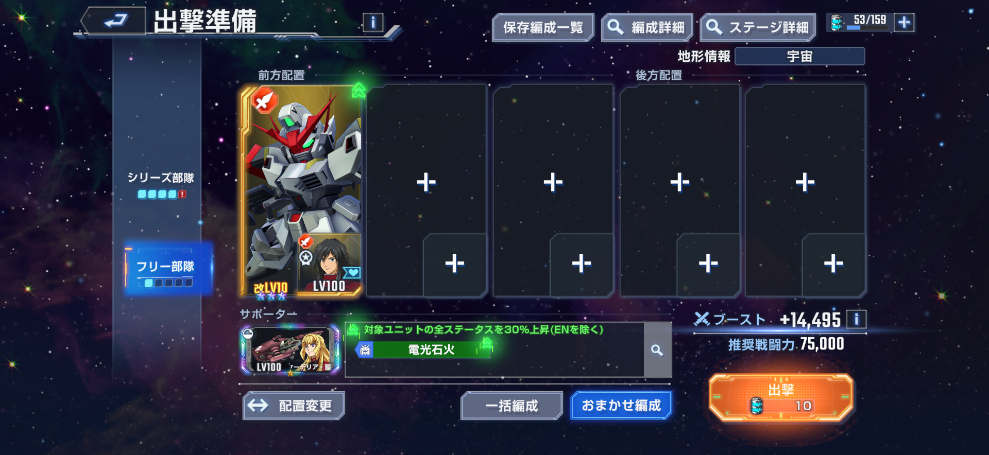Click 一括編成 batch formation button
This screenshot has height=455, width=989.
click(x=511, y=406)
